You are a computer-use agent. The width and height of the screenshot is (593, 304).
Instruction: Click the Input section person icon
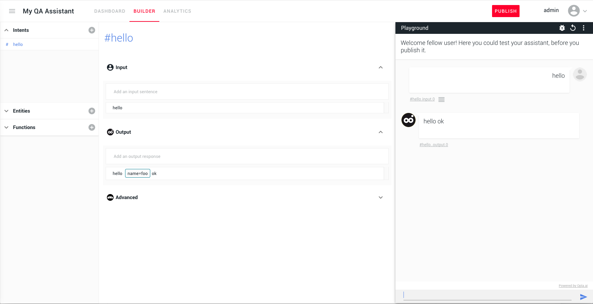tap(110, 67)
